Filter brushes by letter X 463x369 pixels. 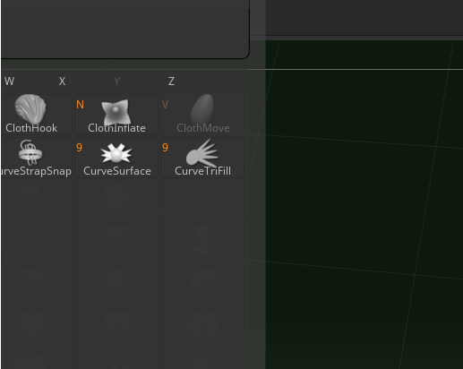[x=62, y=82]
